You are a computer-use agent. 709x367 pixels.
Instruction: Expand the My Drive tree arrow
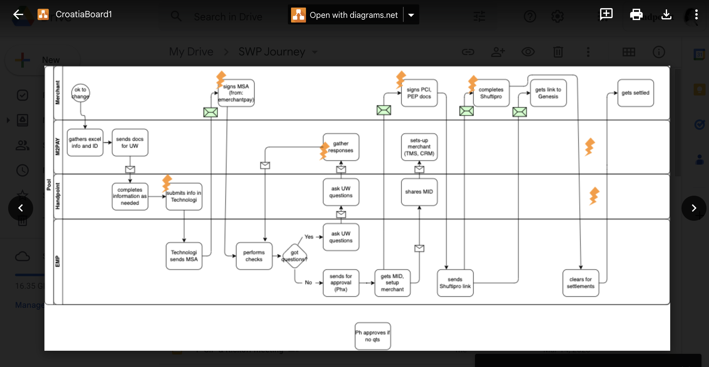pyautogui.click(x=8, y=120)
